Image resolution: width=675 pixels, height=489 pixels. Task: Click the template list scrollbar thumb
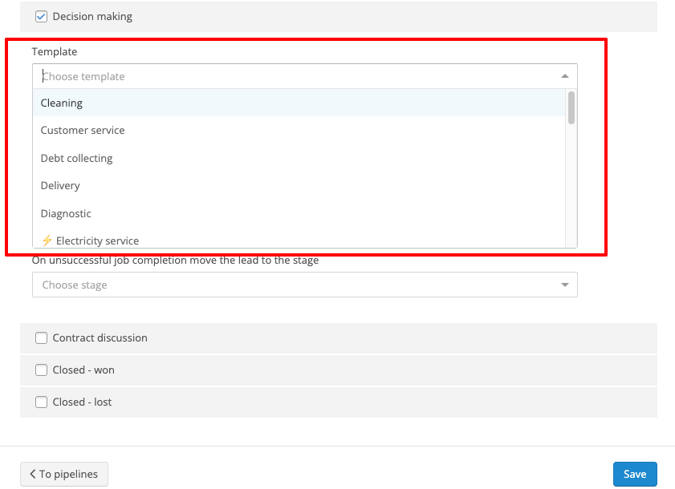(x=571, y=107)
